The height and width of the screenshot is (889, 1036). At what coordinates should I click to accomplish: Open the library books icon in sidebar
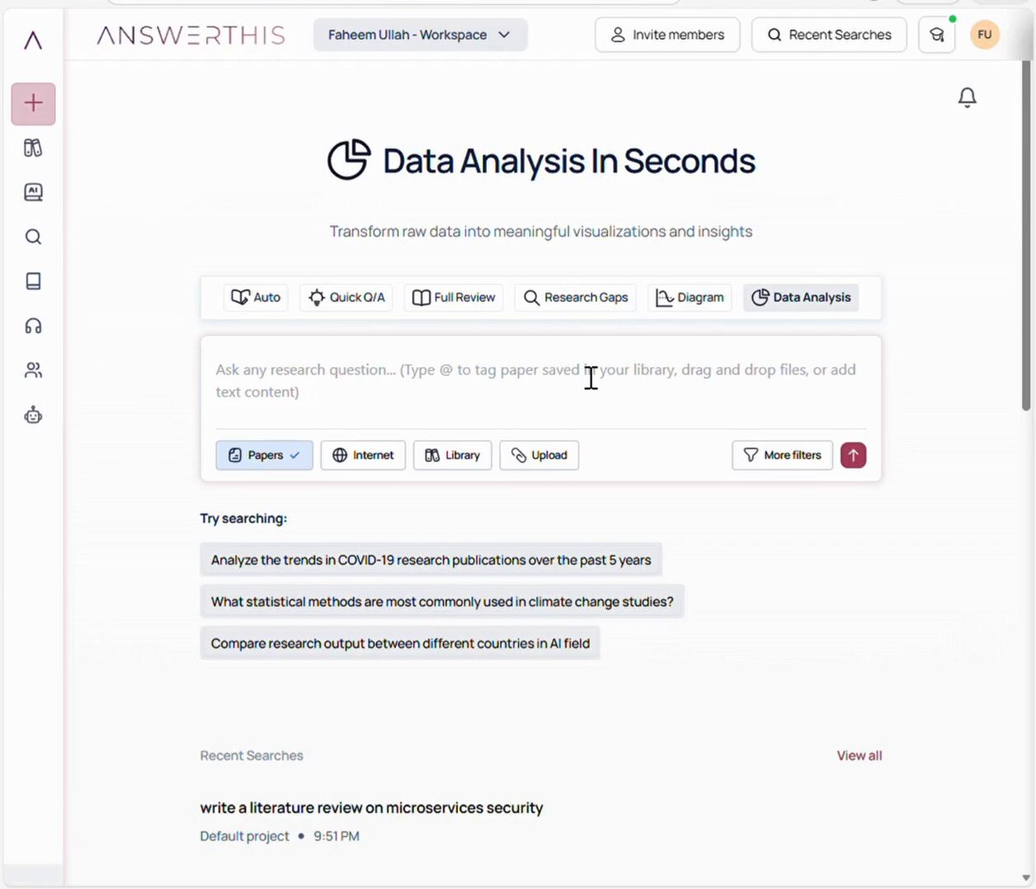34,148
